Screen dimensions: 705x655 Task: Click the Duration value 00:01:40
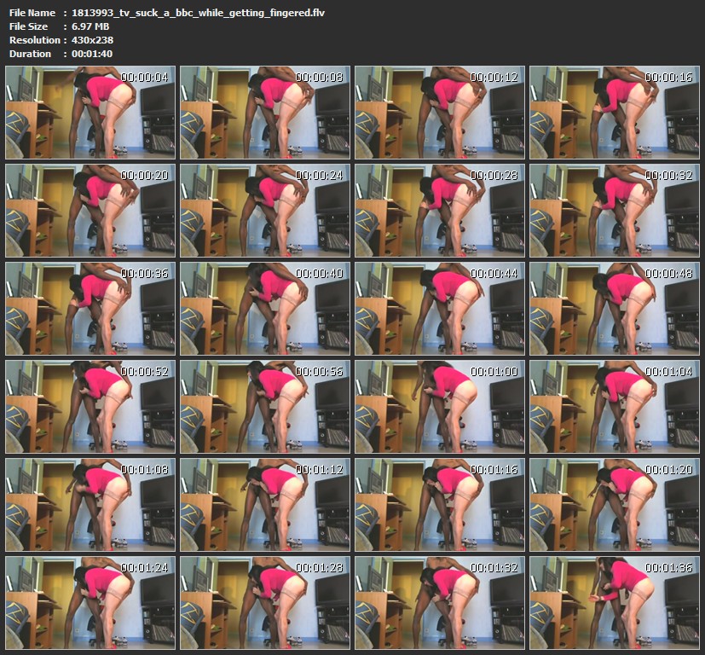tap(92, 54)
